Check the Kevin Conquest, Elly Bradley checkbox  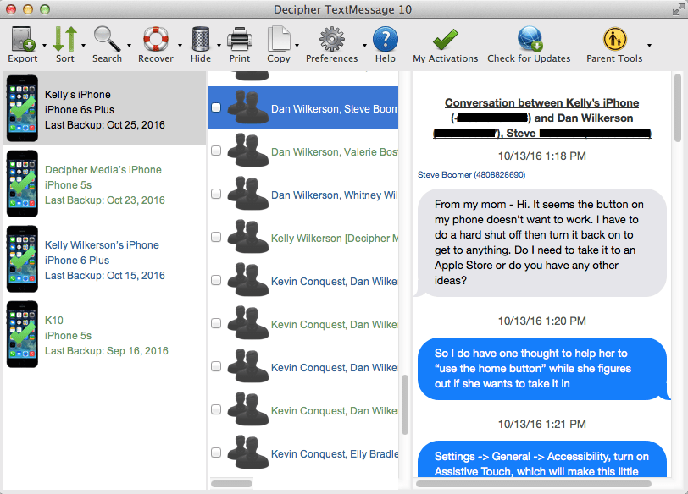[216, 453]
